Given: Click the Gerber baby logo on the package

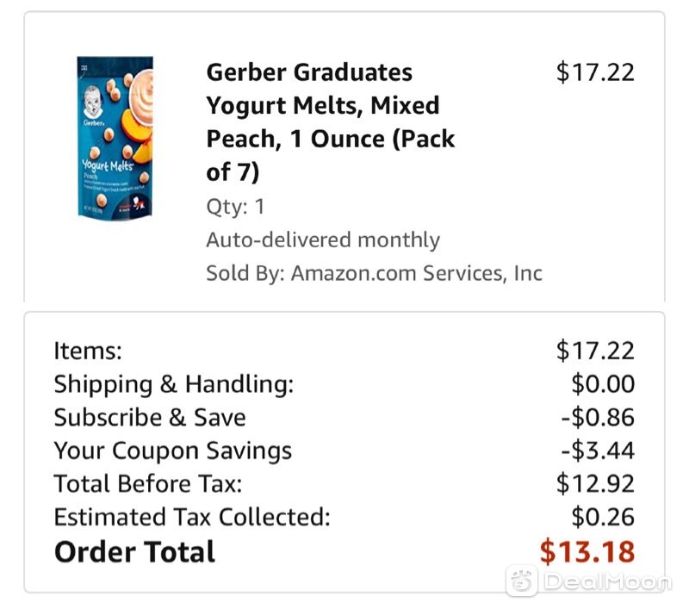Looking at the screenshot, I should click(93, 103).
